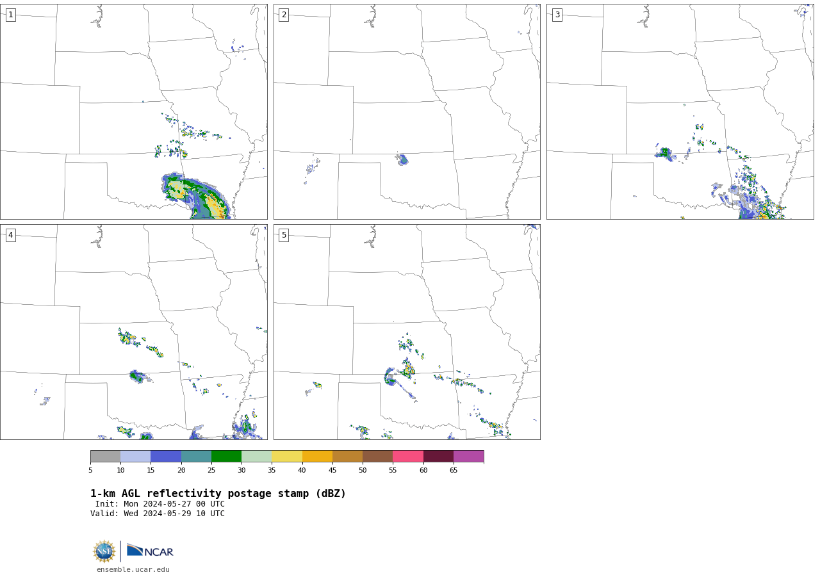Click the panel number 5 label box
Viewport: 820px width, 577px height.
pyautogui.click(x=284, y=235)
